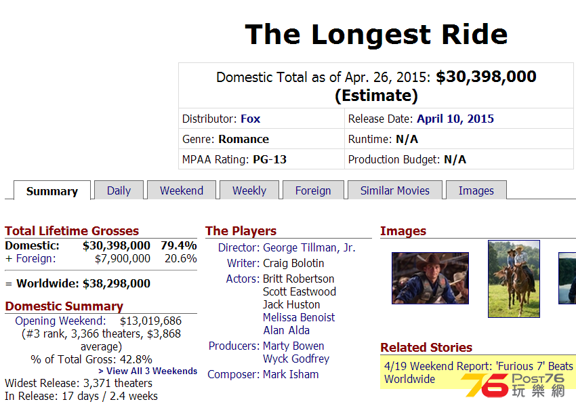
Task: Open the Alan Alda actor link
Action: click(x=286, y=330)
